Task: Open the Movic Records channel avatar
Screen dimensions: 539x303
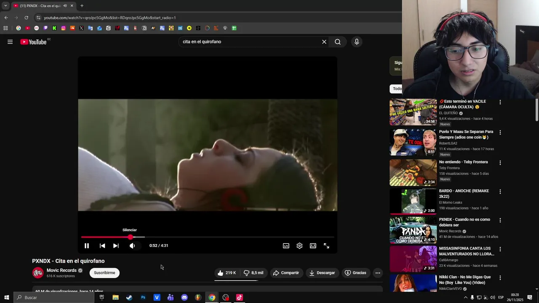Action: (x=38, y=273)
